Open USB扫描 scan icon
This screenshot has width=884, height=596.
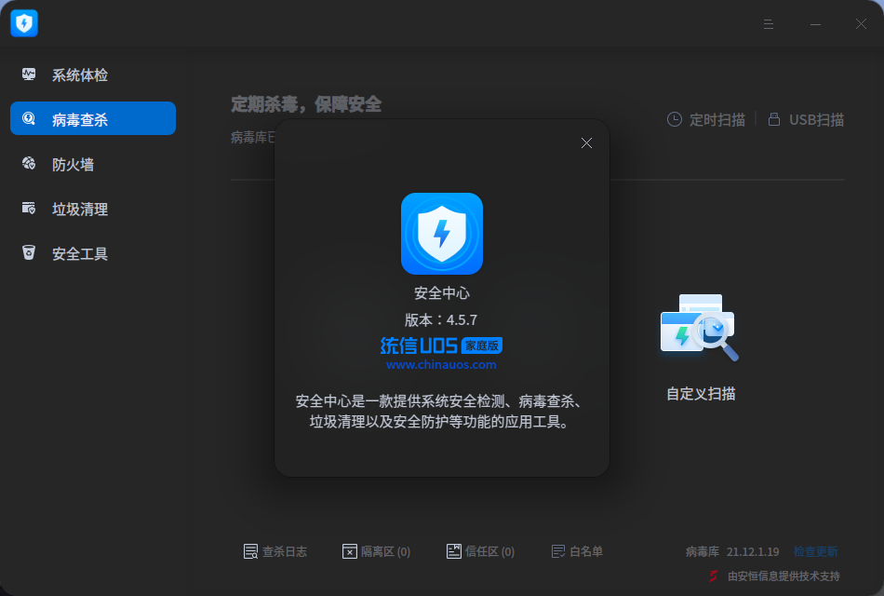click(x=773, y=119)
